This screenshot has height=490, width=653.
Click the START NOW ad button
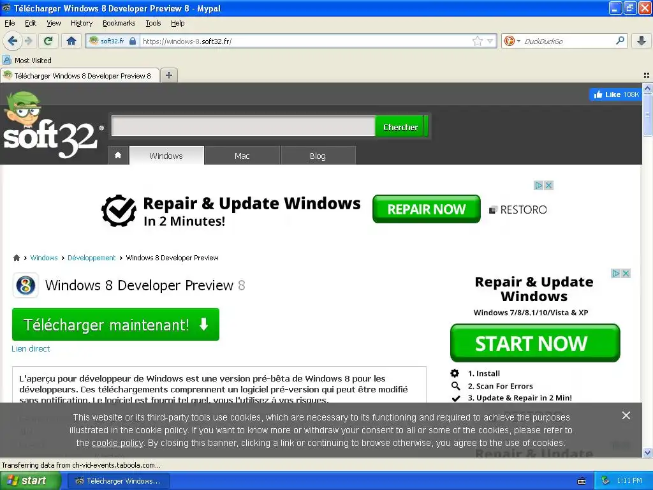pos(535,343)
